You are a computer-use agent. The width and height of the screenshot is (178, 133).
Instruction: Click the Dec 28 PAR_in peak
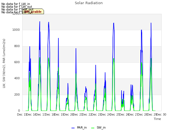[151, 23]
